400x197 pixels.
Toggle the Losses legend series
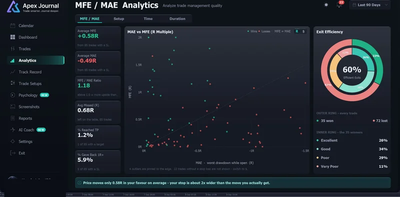point(264,31)
